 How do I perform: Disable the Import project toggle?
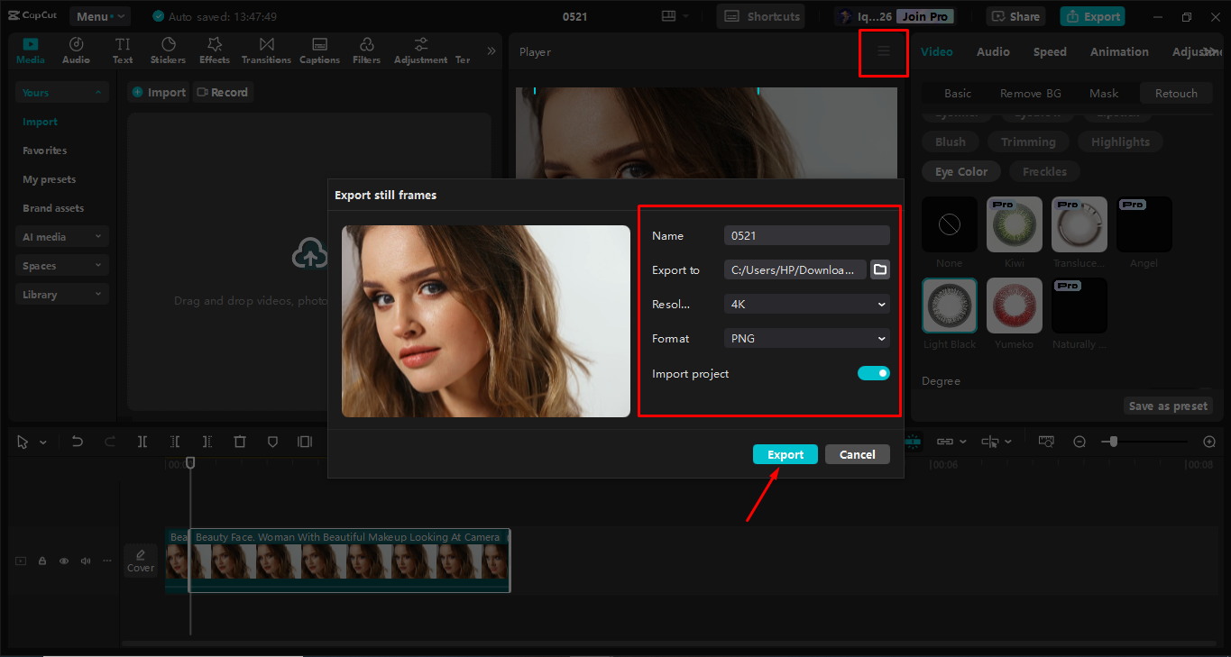click(873, 373)
